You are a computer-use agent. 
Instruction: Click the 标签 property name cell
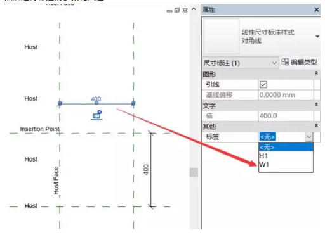[x=230, y=137]
